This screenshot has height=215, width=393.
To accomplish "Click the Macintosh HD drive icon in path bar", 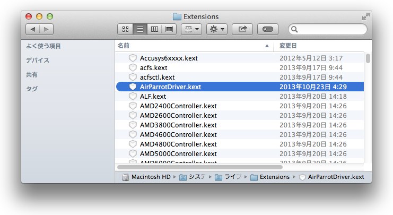I will pyautogui.click(x=126, y=177).
